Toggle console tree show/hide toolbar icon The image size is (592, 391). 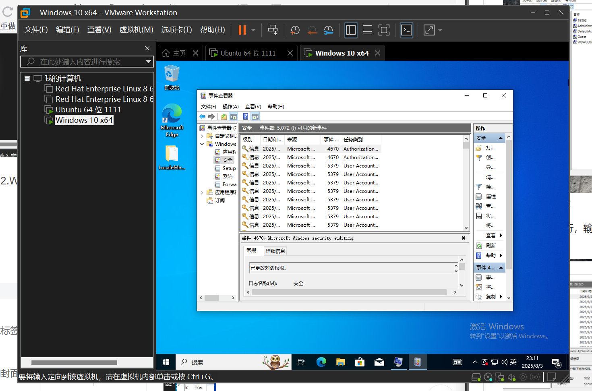[233, 117]
